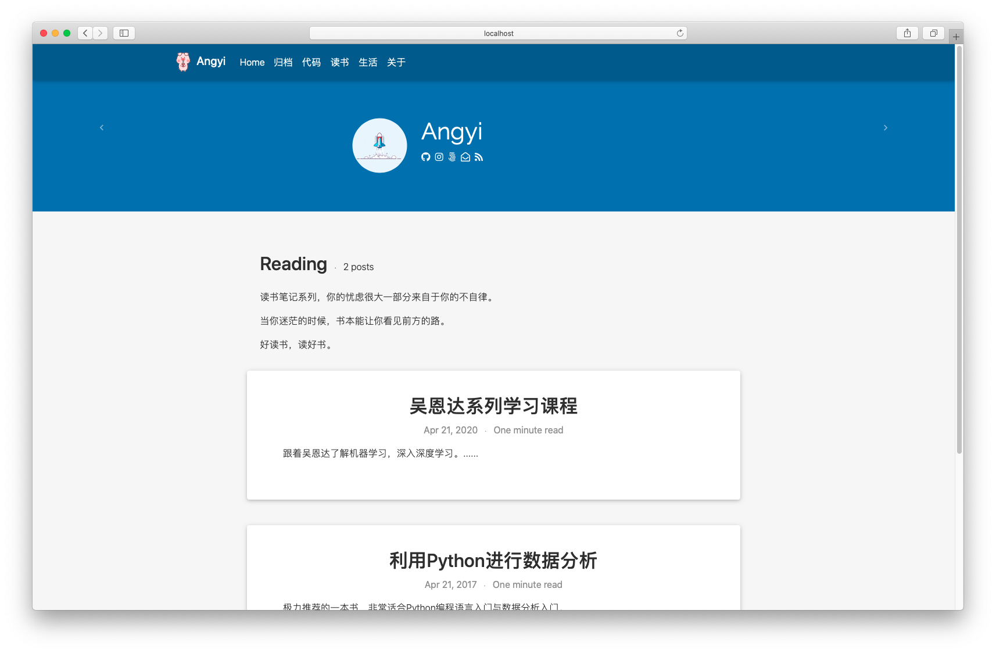Open the 归档 navigation item
Viewport: 996px width, 653px height.
click(283, 62)
